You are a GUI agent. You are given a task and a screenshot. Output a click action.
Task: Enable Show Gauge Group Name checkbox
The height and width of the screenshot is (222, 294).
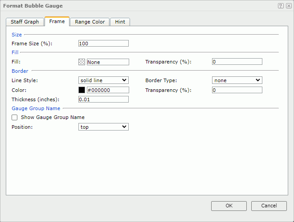15,118
